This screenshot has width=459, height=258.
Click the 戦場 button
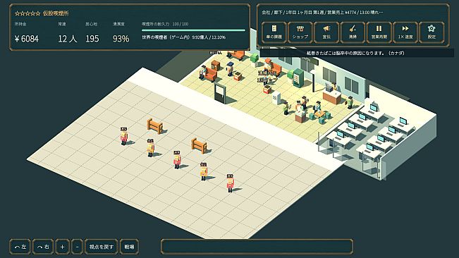pos(129,247)
